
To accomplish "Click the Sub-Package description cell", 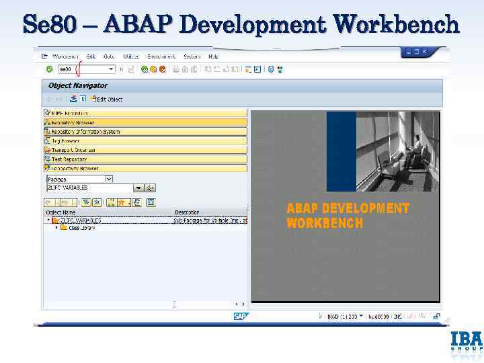I will pyautogui.click(x=210, y=220).
